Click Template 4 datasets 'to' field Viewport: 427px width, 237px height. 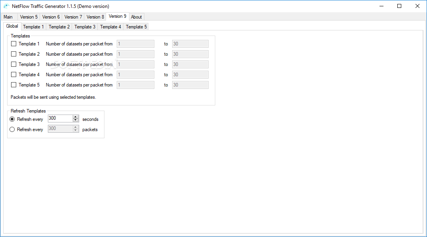tap(190, 75)
